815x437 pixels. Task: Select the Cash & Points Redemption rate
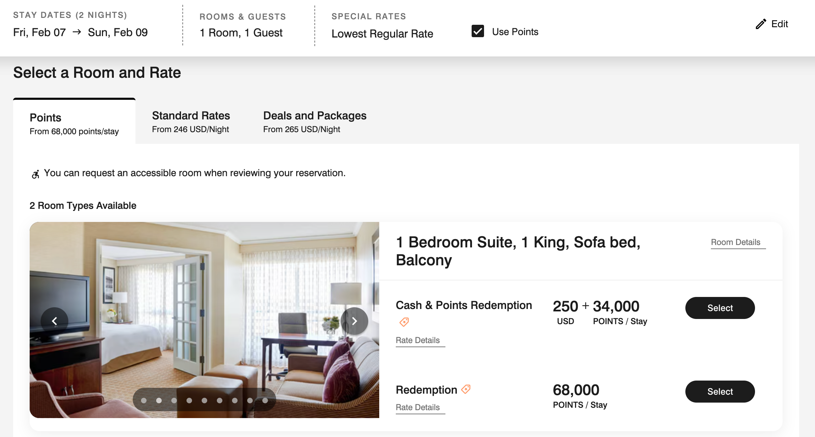[x=720, y=308]
